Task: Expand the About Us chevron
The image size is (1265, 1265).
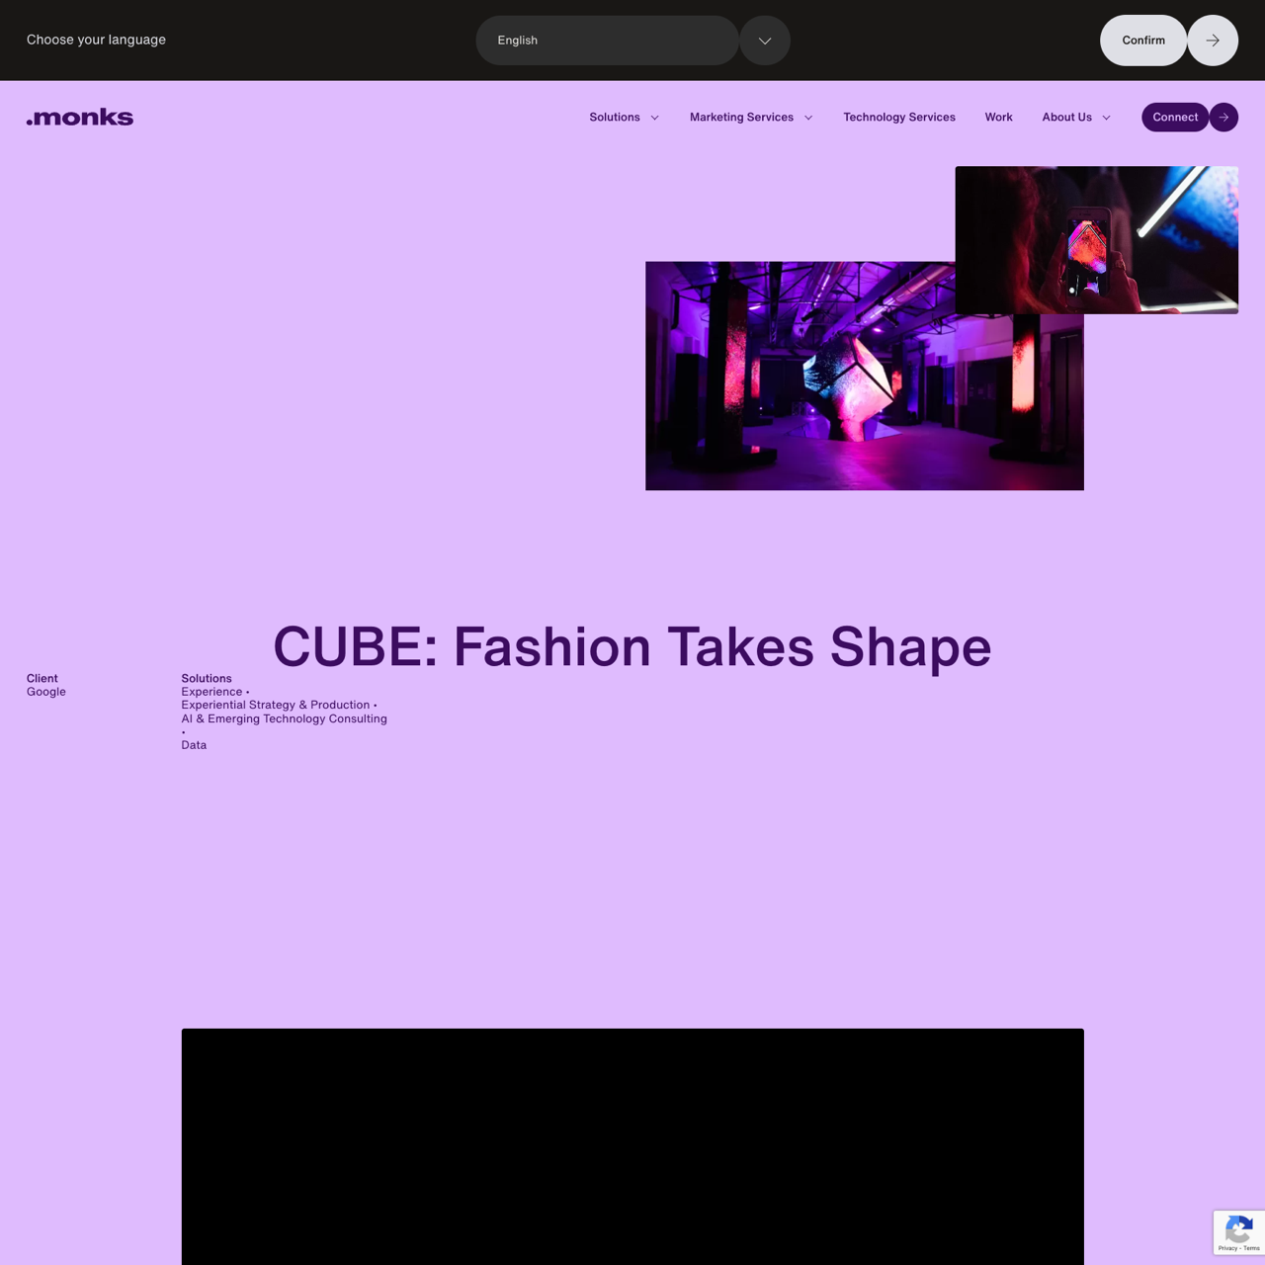Action: click(x=1106, y=118)
